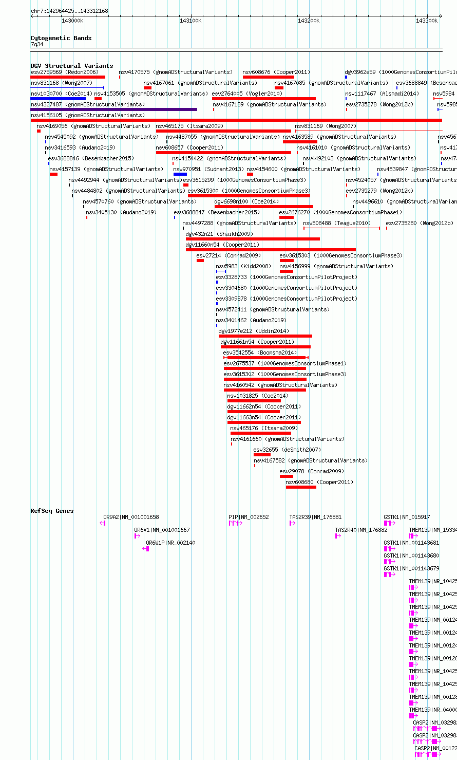Viewport: 457px width, 760px height.
Task: Open nsv5983 (Kidd2008) variant
Action: click(x=243, y=267)
